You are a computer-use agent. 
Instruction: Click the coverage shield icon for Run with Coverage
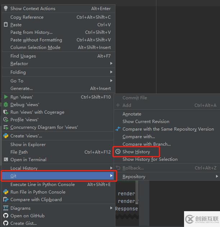(6, 112)
